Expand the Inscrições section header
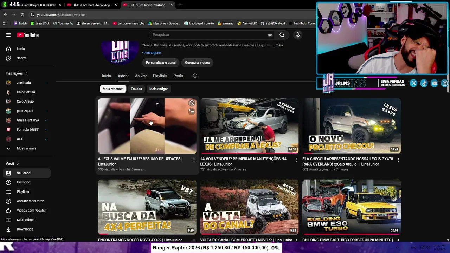This screenshot has width=450, height=253. [17, 73]
